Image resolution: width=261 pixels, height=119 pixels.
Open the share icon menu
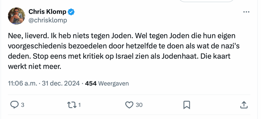point(244,105)
